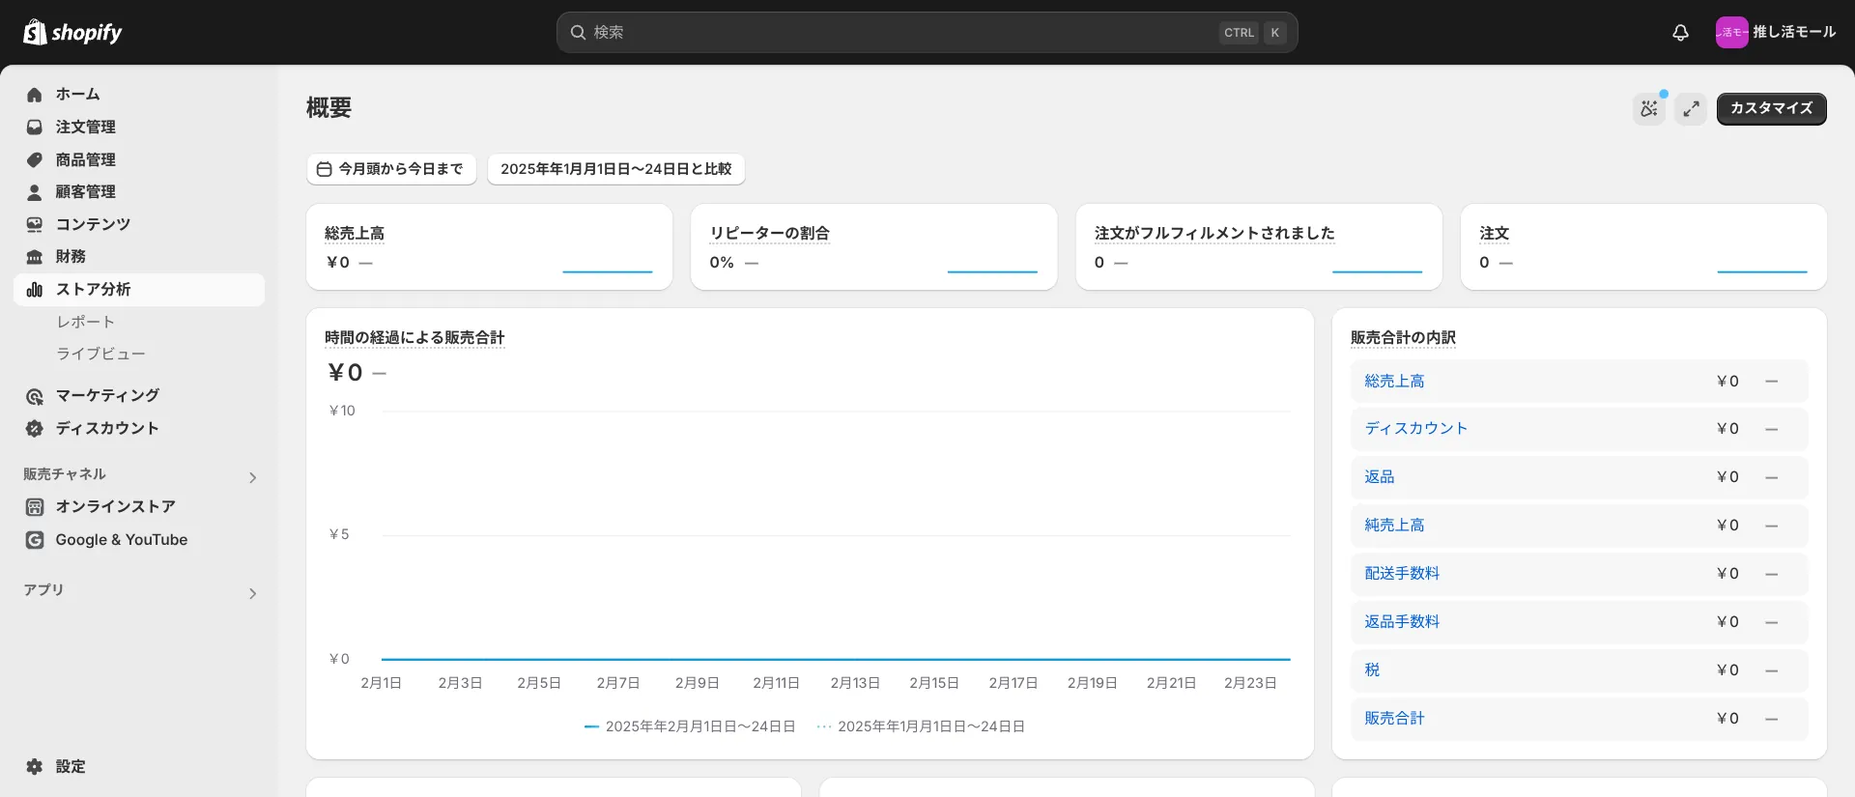The image size is (1855, 797).
Task: Click the ホーム house icon
Action: [35, 95]
